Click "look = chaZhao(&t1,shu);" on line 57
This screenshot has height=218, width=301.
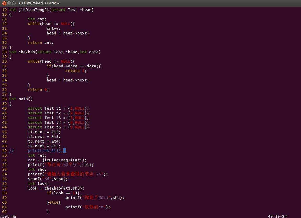pos(56,188)
